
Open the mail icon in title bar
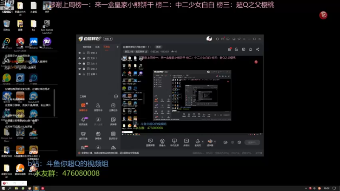coord(223,39)
